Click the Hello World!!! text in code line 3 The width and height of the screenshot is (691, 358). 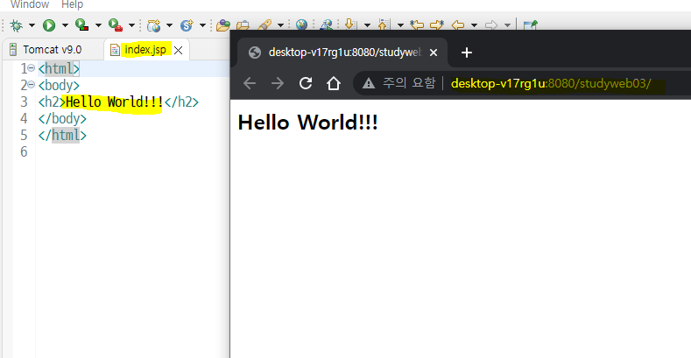pyautogui.click(x=114, y=102)
